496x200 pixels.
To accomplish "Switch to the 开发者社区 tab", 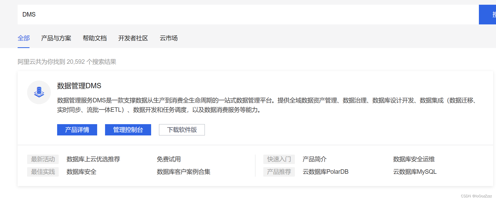I will point(133,38).
